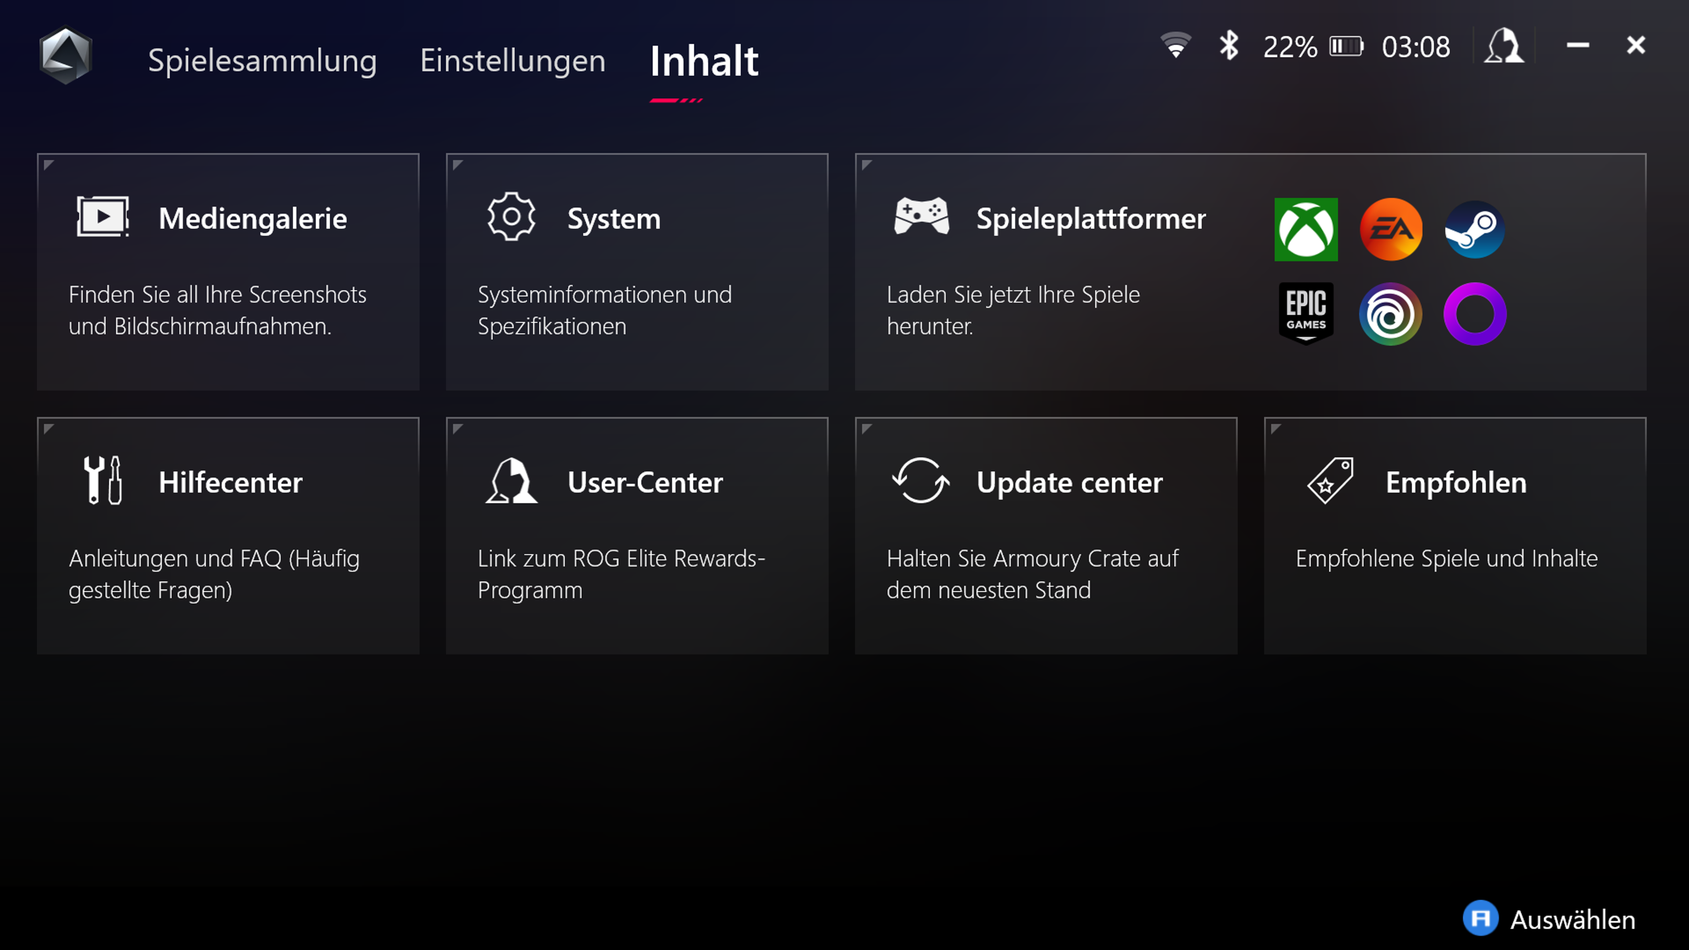Open the Update center tile
This screenshot has width=1689, height=950.
click(1046, 535)
